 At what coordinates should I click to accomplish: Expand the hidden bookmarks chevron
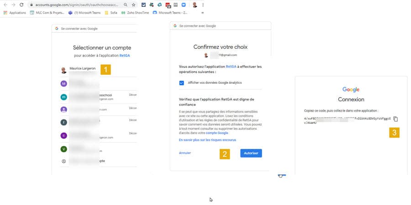point(203,13)
